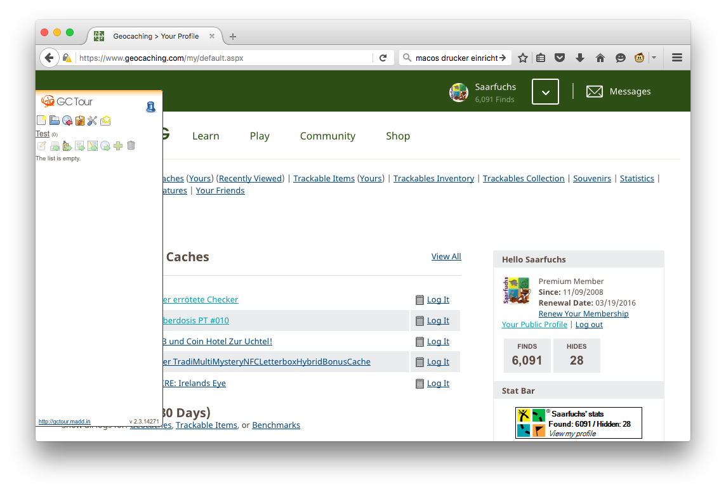Screen dimensions: 726x492
Task: Open the Greasemonkey dropdown arrow
Action: (654, 58)
